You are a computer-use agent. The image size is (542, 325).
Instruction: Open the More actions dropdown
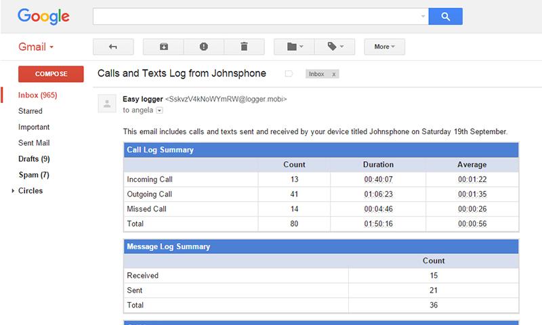pyautogui.click(x=384, y=47)
